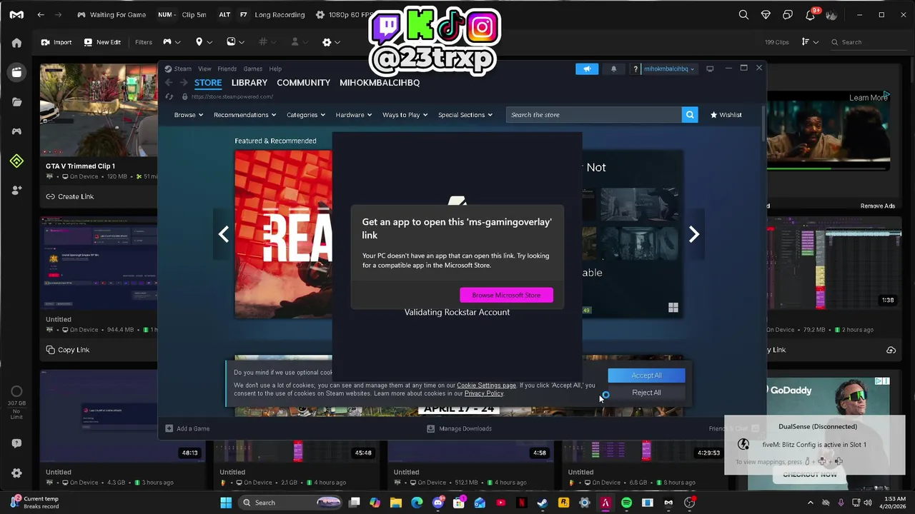Click the green diamond icon in Medal sidebar

point(16,161)
